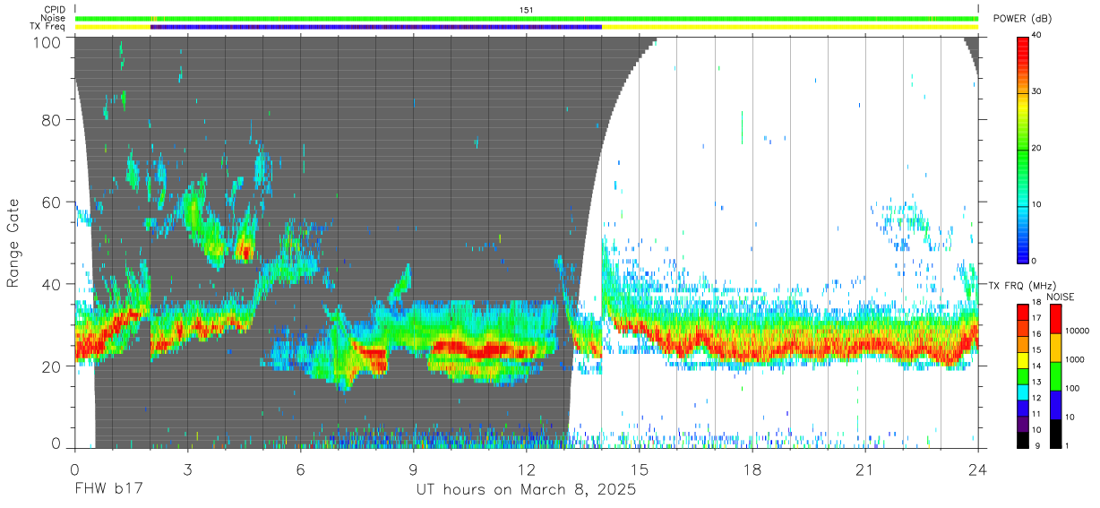Click the 9 MHz frequency scale label
The image size is (1100, 508).
click(1036, 445)
